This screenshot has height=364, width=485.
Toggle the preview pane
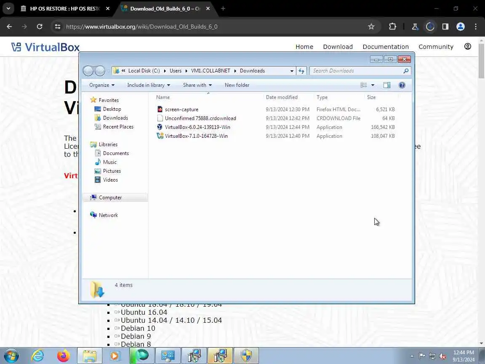(x=386, y=85)
